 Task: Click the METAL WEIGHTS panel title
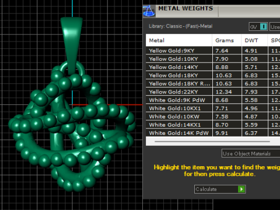185,8
